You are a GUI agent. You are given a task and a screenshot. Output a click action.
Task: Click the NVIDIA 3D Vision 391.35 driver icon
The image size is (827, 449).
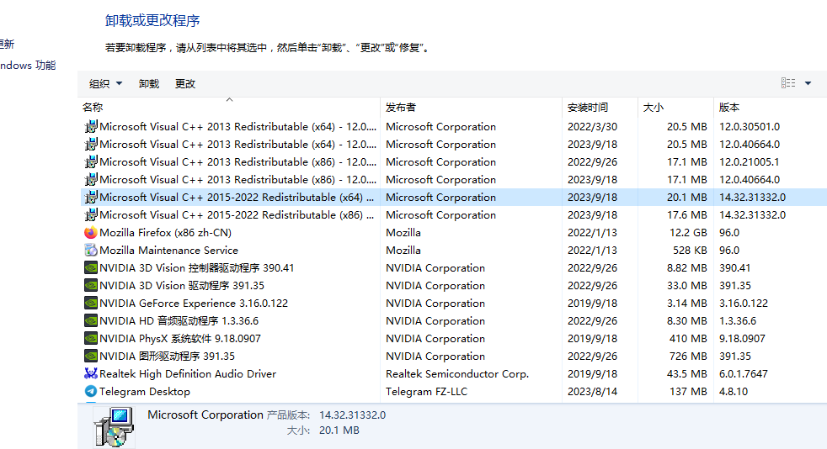(91, 285)
